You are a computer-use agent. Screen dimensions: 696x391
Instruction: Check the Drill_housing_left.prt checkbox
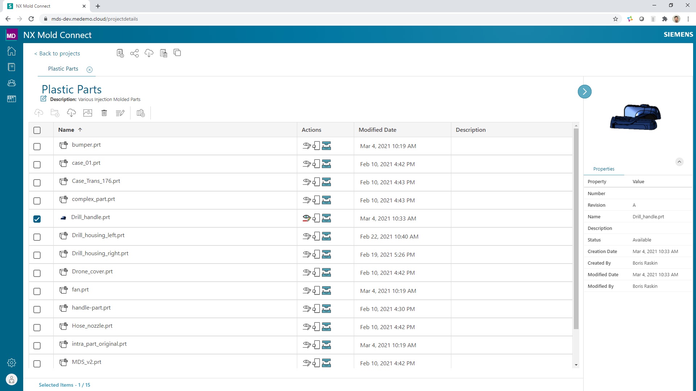click(37, 237)
